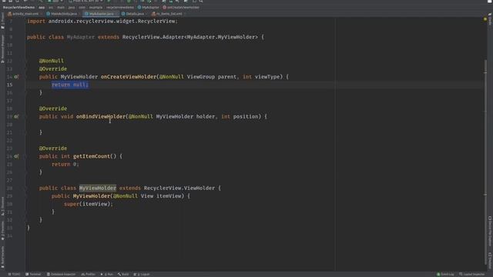Open the Structure tool window

click(3, 206)
